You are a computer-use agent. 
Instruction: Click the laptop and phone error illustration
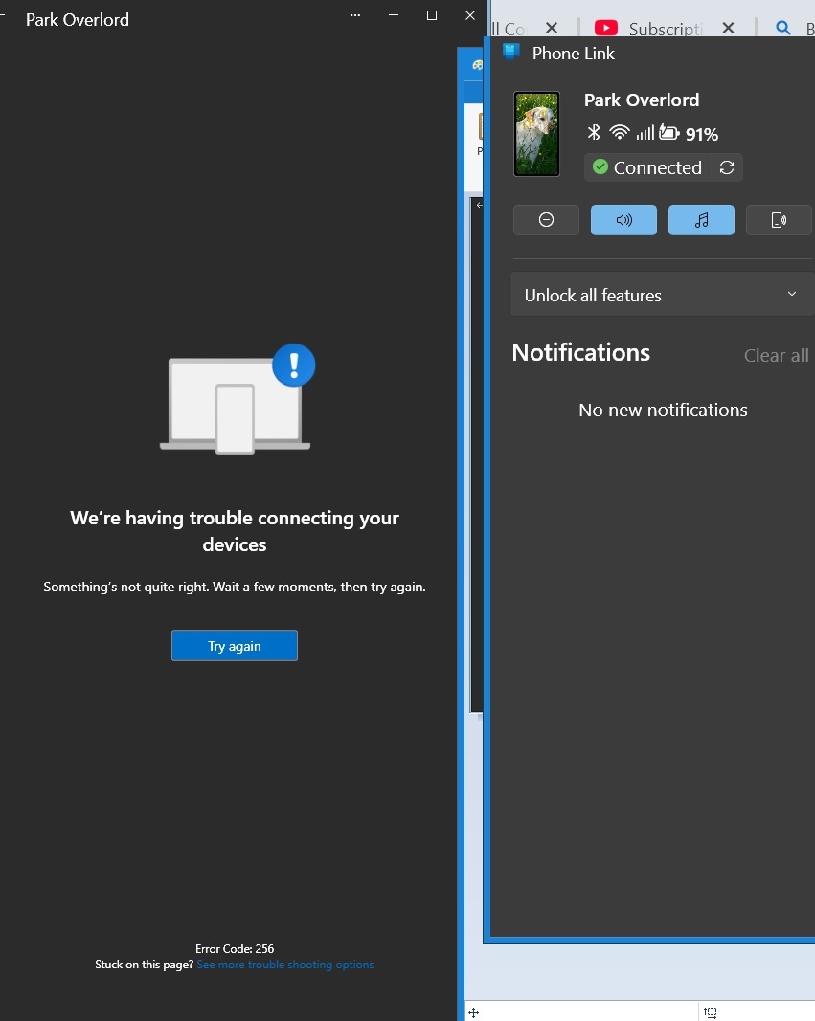(238, 398)
